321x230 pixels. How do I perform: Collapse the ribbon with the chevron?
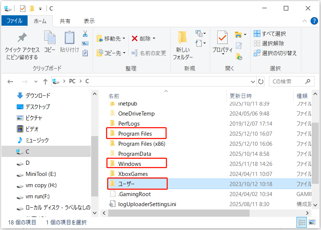pos(304,21)
